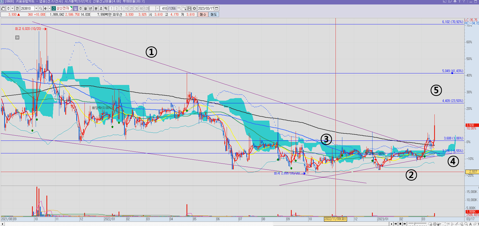The height and width of the screenshot is (226, 479).
Task: Click the play button in bottom bar
Action: (391, 224)
